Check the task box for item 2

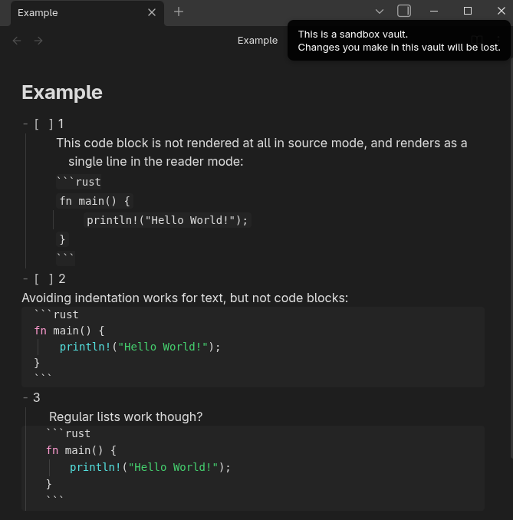click(x=44, y=279)
